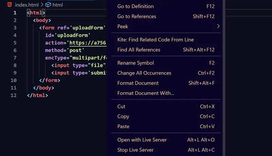Choose Go to References from context menu
The width and height of the screenshot is (272, 156).
click(137, 16)
